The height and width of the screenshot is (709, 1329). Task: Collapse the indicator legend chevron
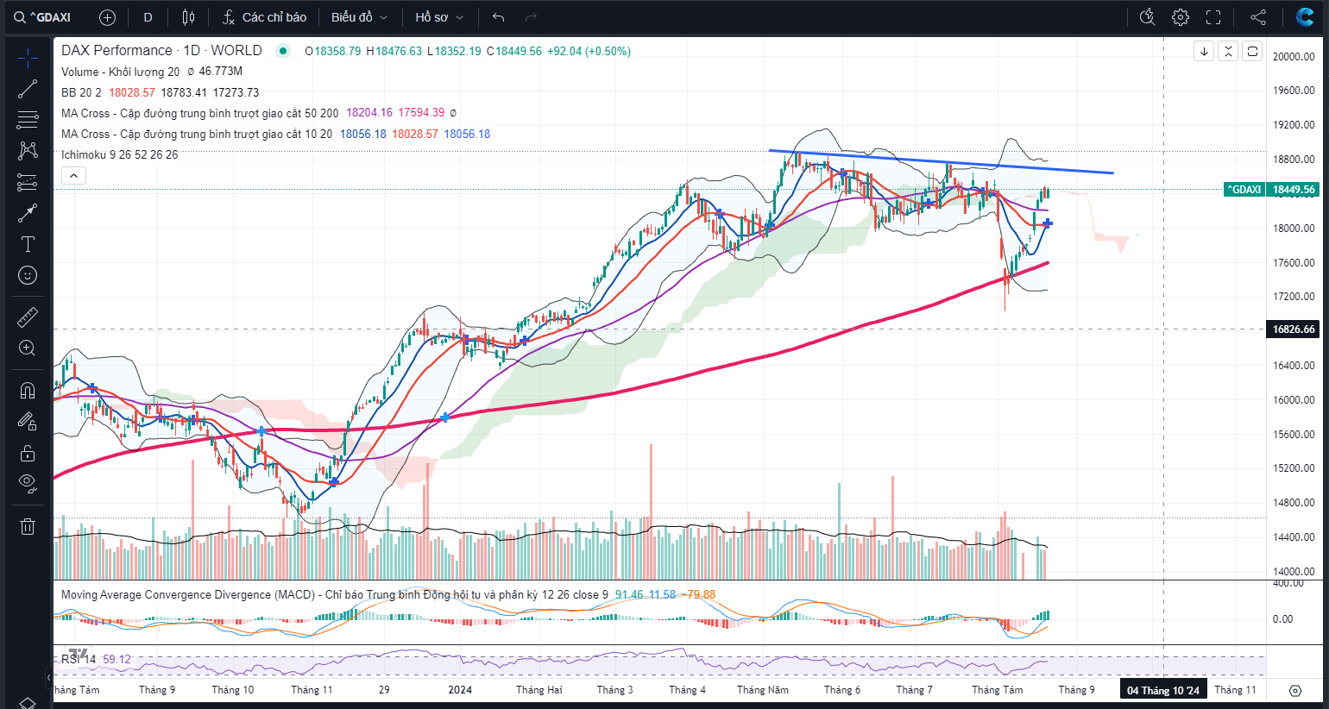point(73,176)
